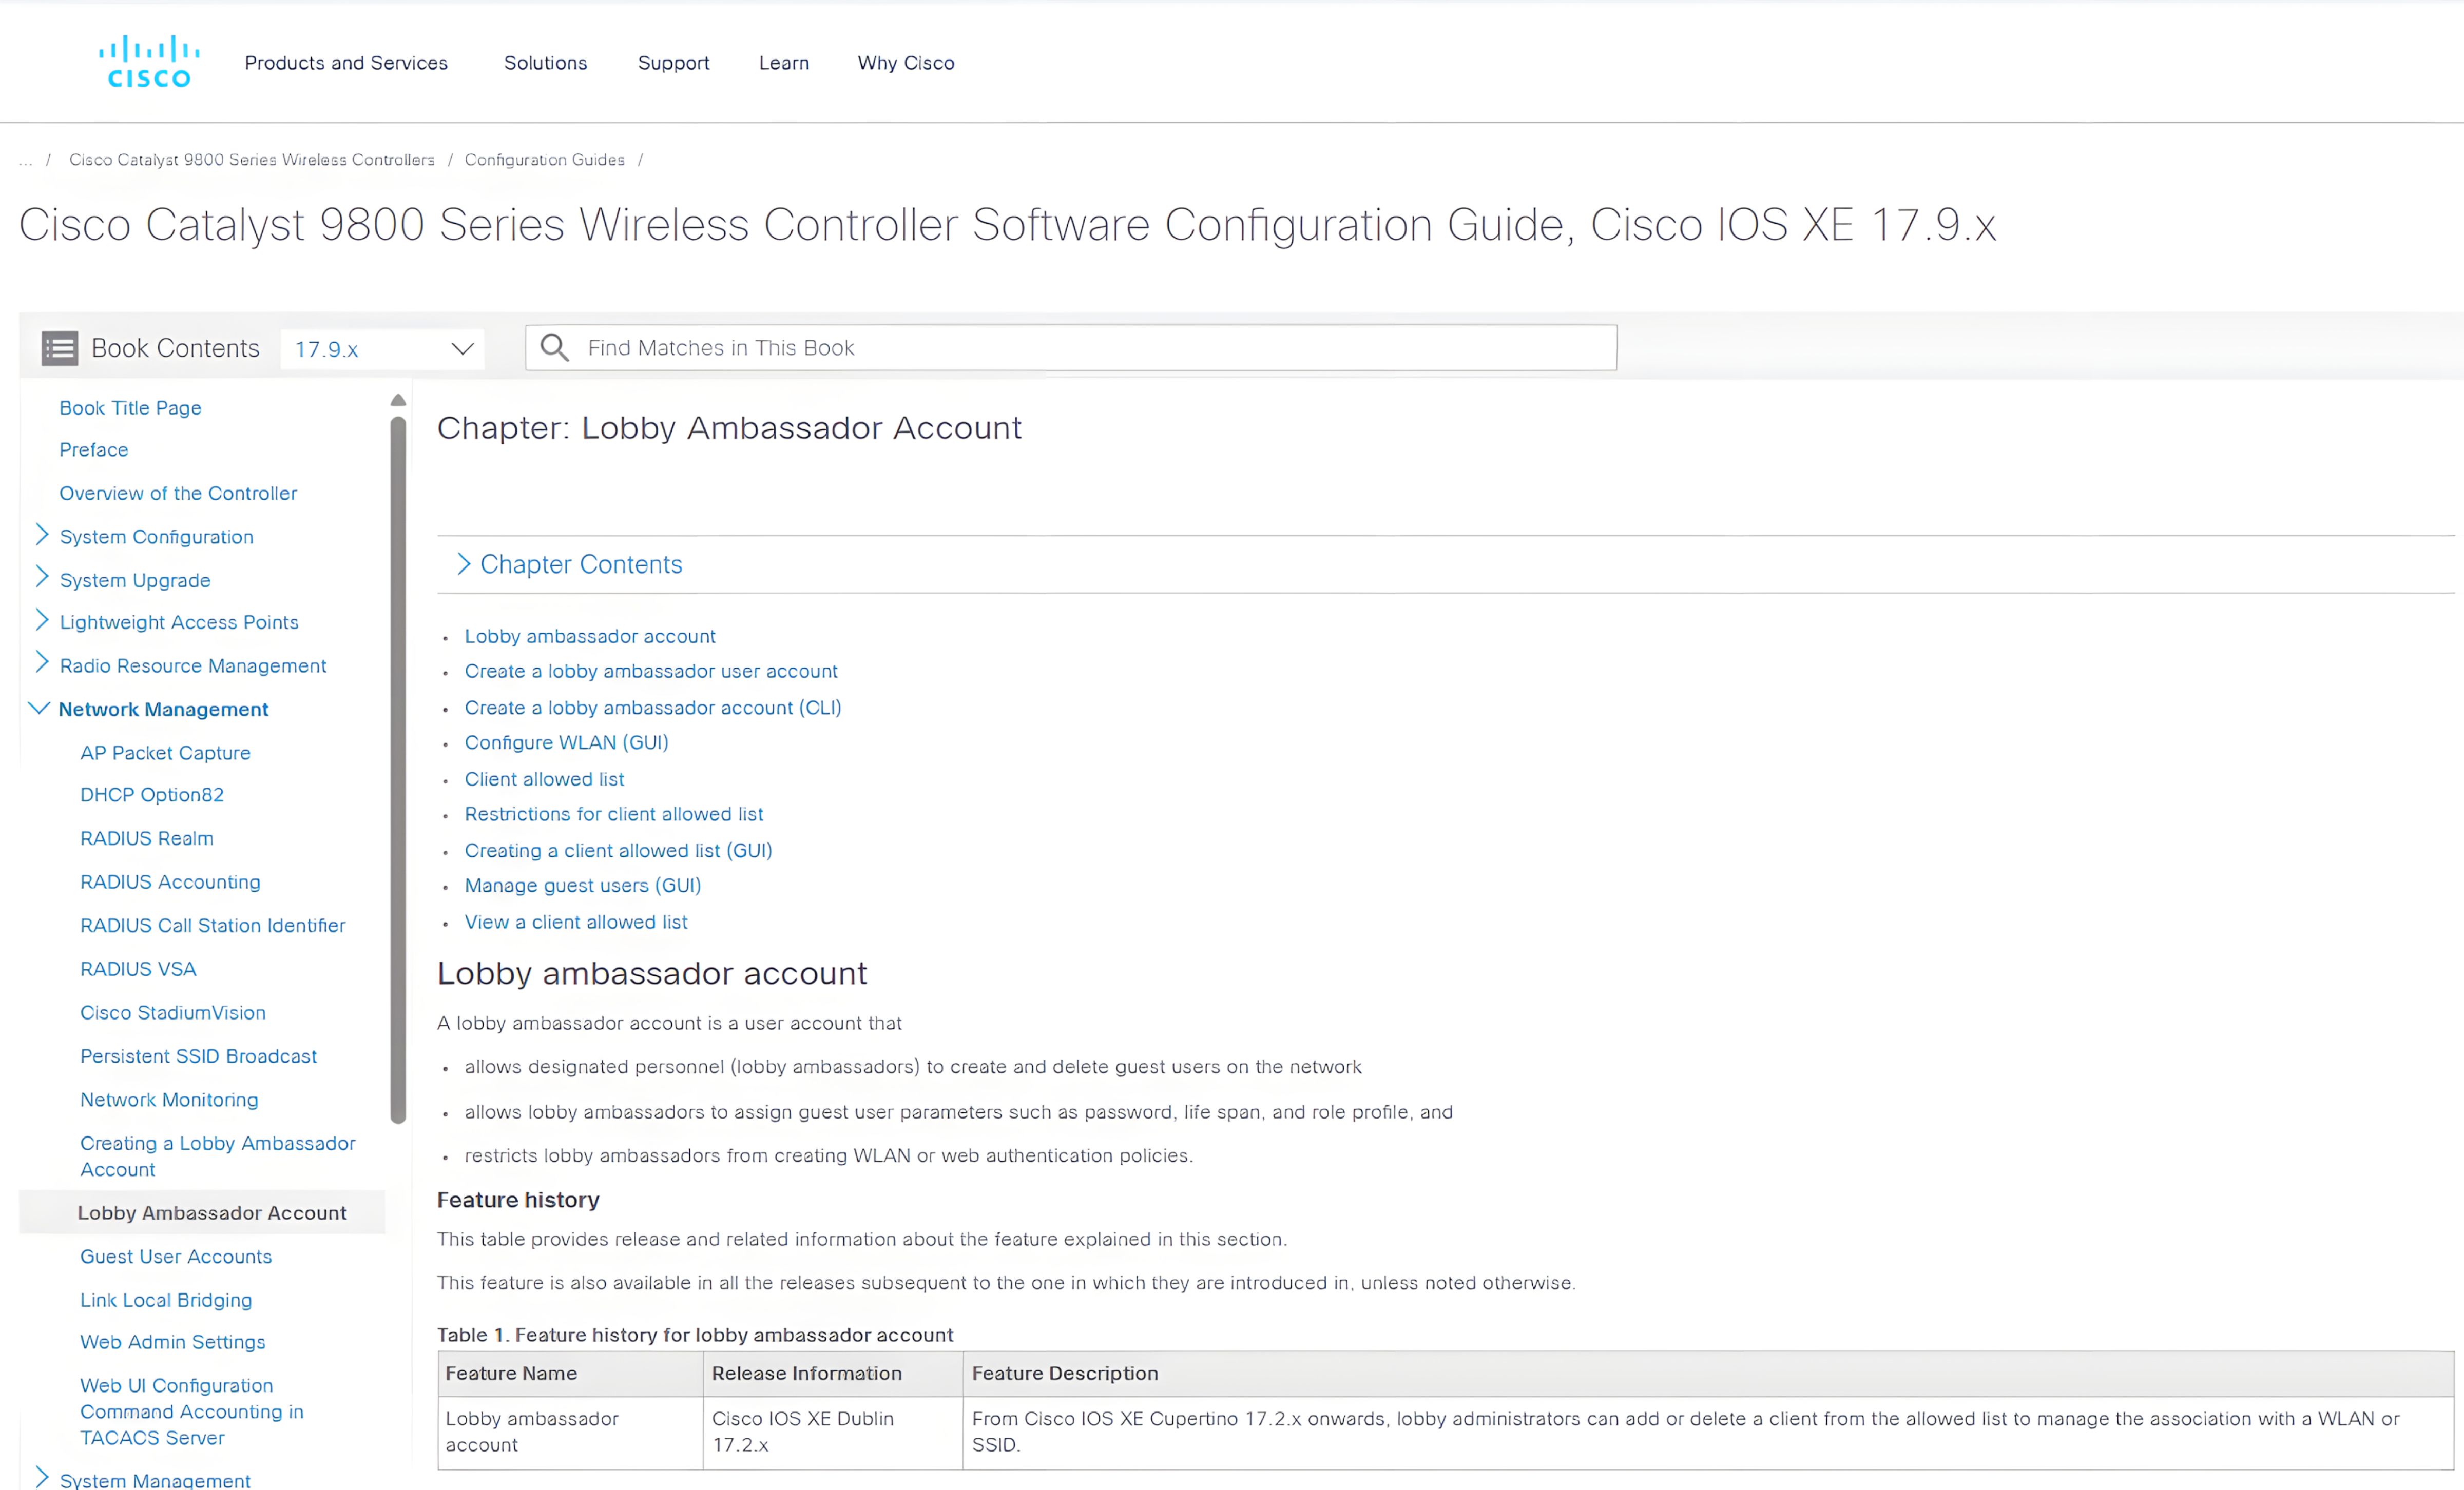Image resolution: width=2464 pixels, height=1490 pixels.
Task: Collapse the Network Management section
Action: [x=39, y=709]
